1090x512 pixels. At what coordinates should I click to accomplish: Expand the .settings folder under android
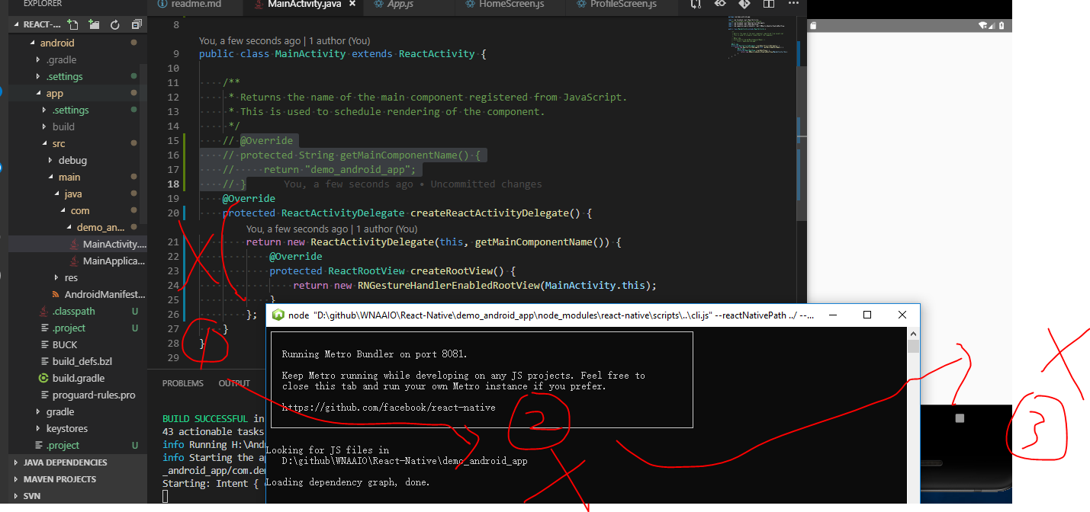click(x=38, y=76)
